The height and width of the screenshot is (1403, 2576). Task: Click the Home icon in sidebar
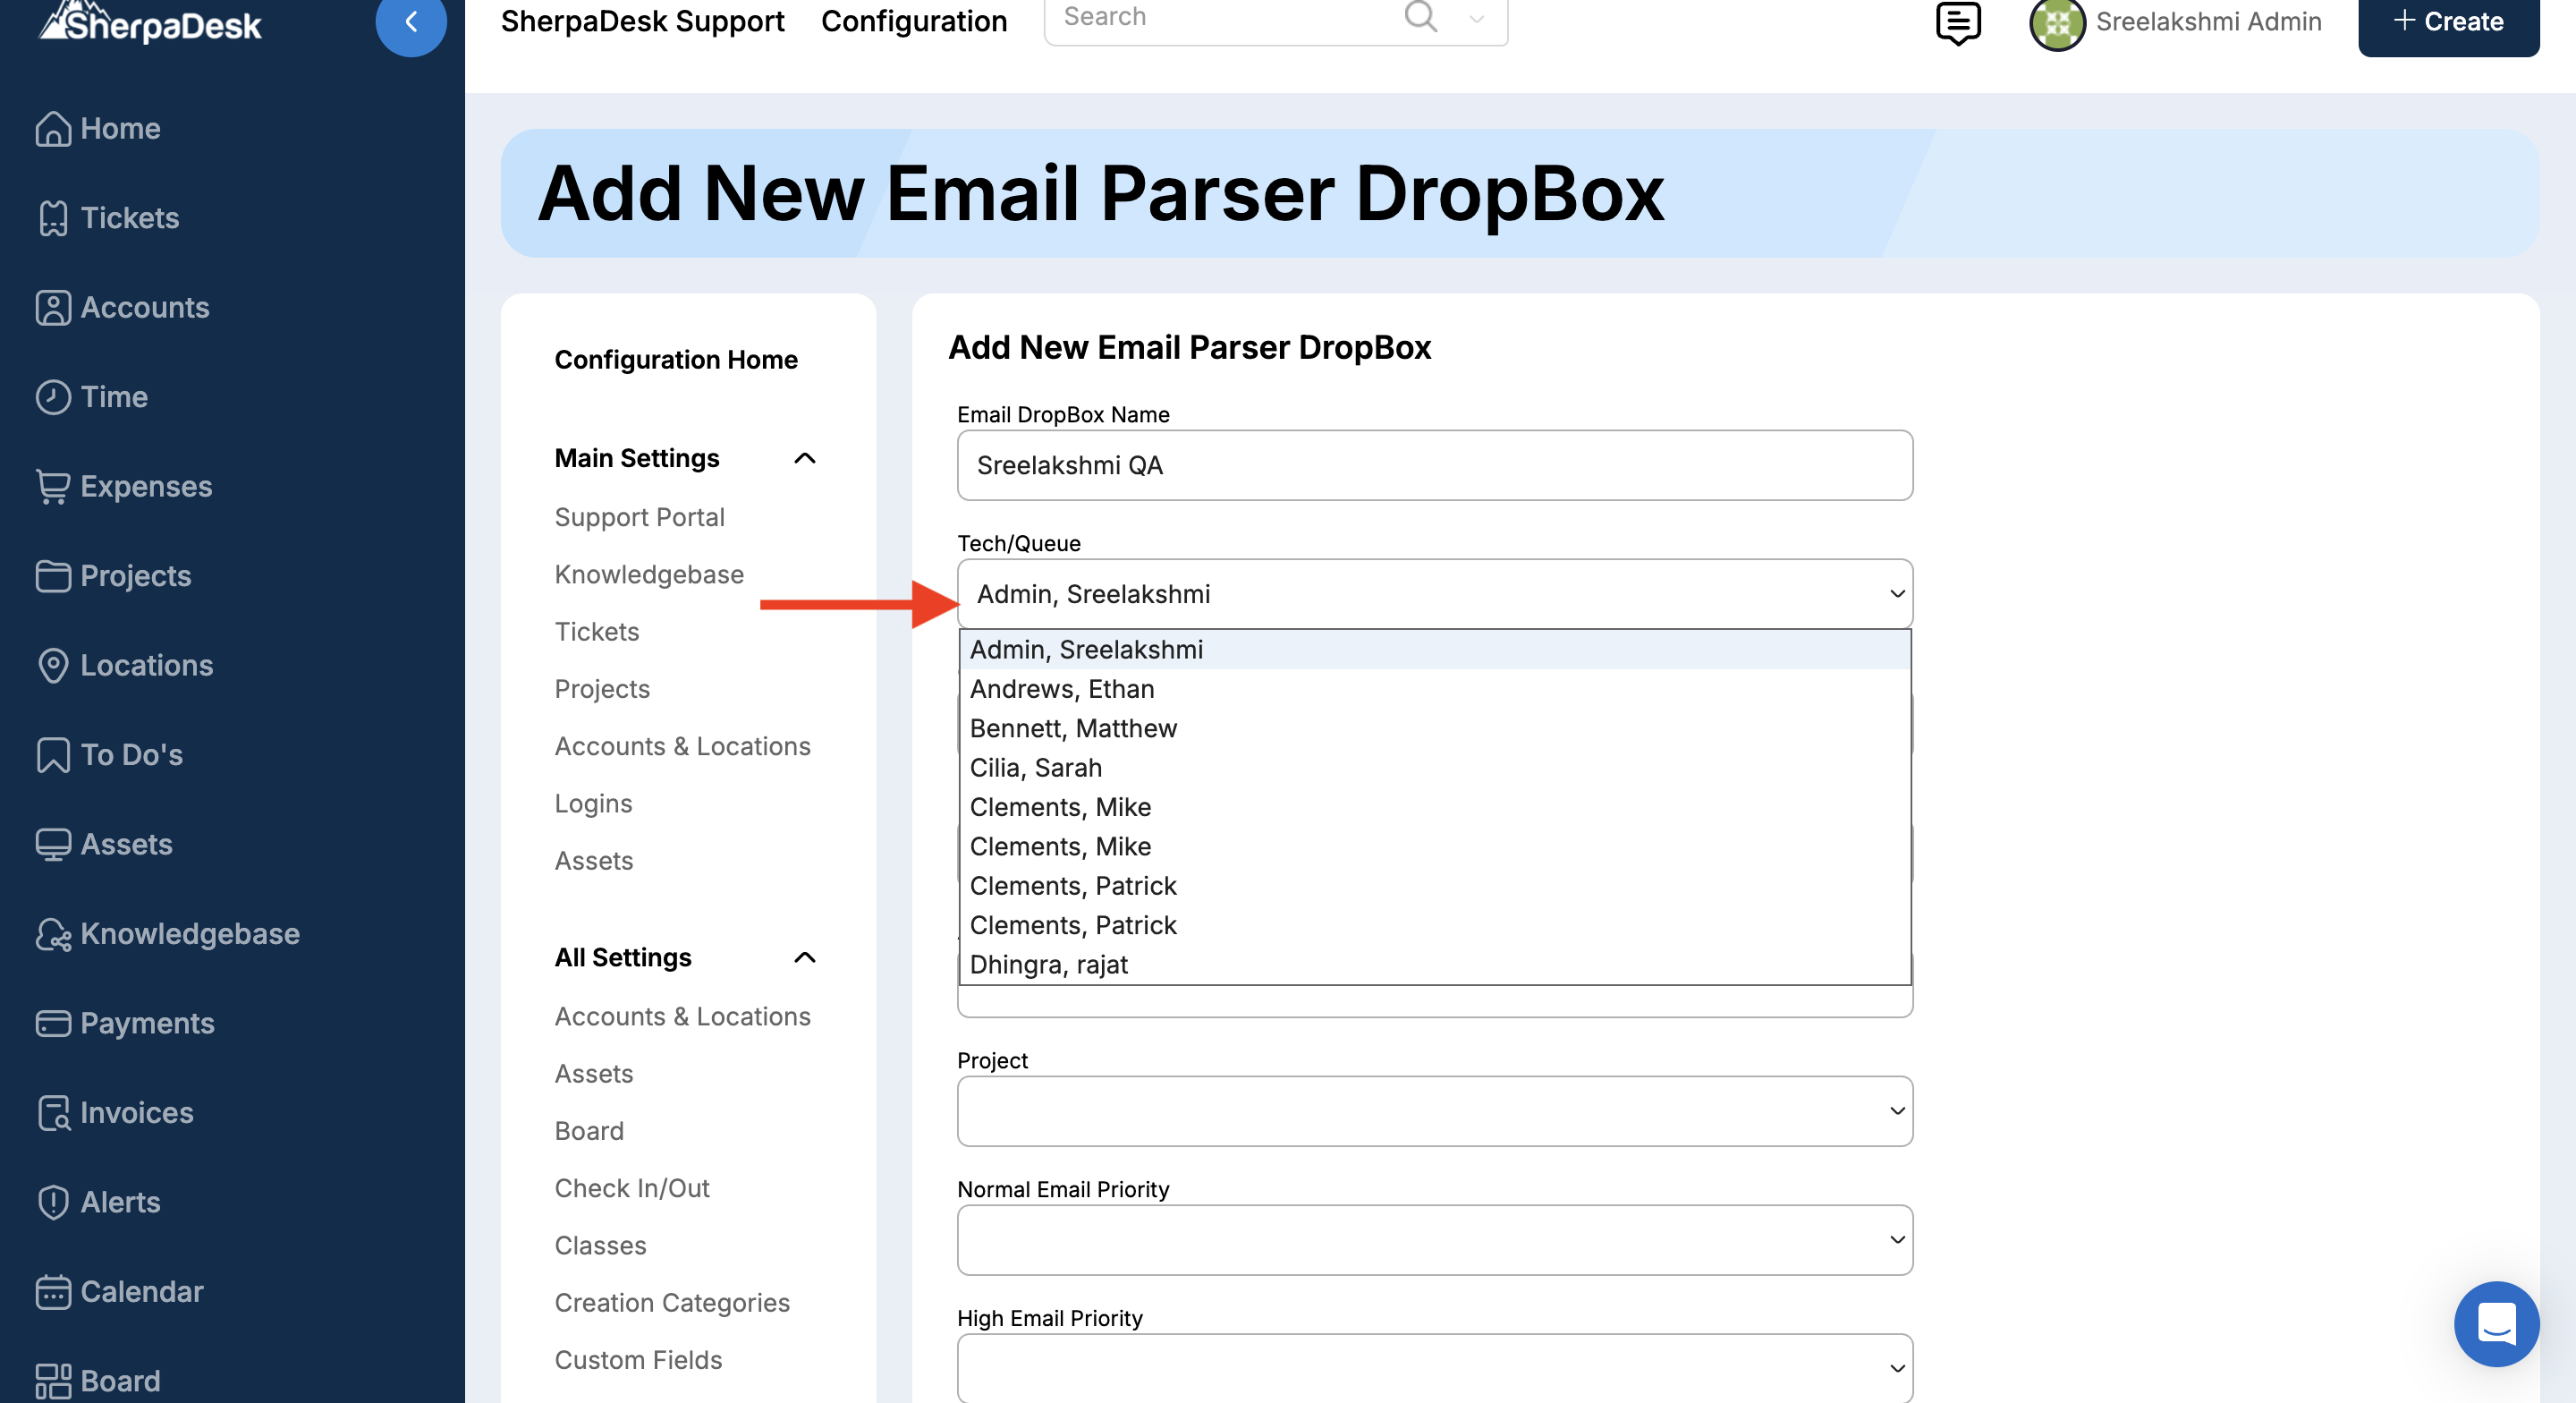tap(52, 129)
